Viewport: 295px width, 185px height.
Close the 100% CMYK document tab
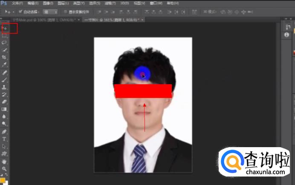pyautogui.click(x=78, y=20)
